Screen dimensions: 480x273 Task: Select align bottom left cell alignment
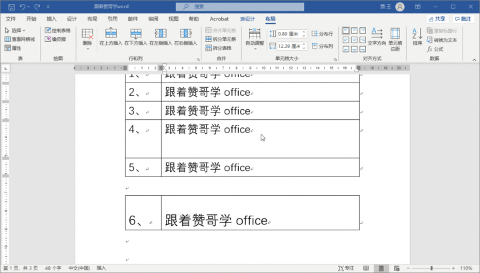pyautogui.click(x=345, y=49)
